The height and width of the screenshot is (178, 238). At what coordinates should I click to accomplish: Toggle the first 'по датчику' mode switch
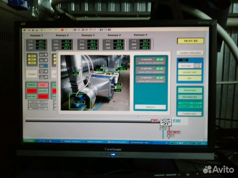(x=159, y=59)
